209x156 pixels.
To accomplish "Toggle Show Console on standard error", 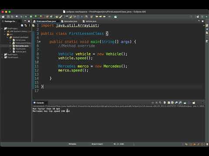I will click(180, 103).
